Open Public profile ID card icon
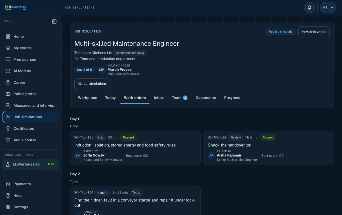Viewport: 342px width, 215px height. click(8, 94)
